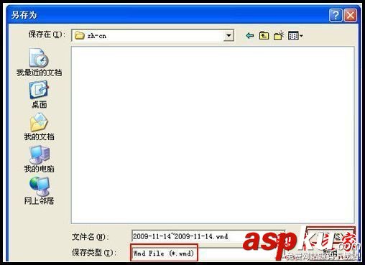The image size is (365, 265).
Task: Go up one folder level
Action: [264, 36]
